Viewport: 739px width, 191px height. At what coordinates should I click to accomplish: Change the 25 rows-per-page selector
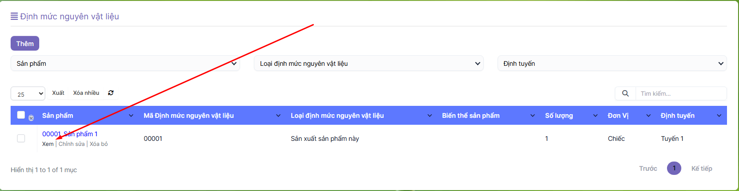[28, 94]
